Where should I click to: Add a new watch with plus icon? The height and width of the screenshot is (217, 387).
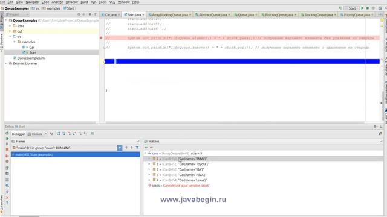(x=146, y=147)
